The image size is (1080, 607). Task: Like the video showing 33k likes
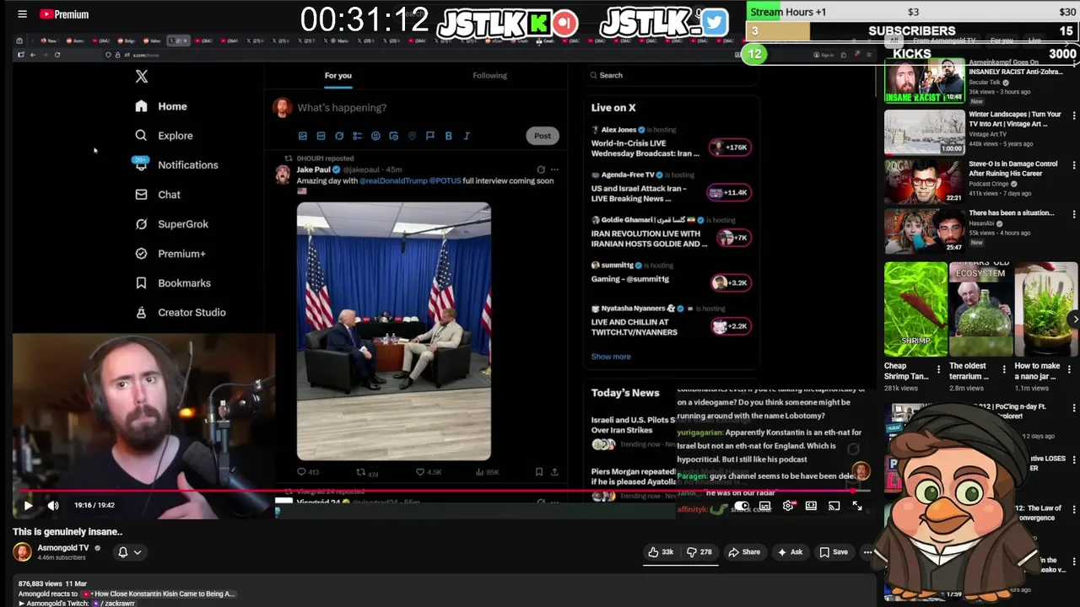pos(661,552)
